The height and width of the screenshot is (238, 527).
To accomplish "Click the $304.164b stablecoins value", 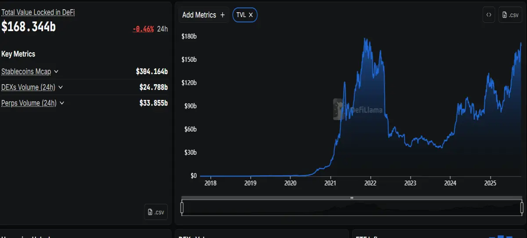I will click(x=152, y=71).
